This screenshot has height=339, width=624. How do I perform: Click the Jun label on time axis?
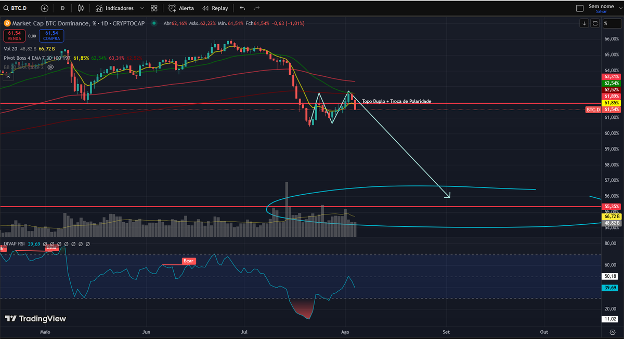[146, 331]
